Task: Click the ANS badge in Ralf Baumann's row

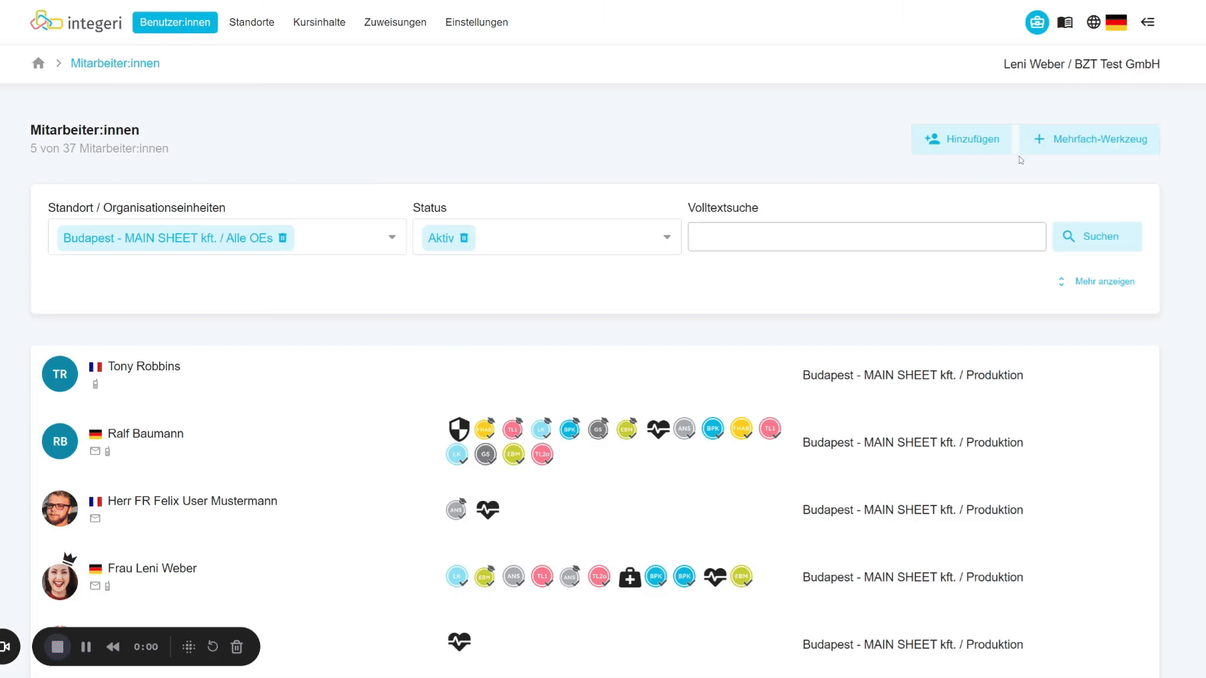Action: (684, 429)
